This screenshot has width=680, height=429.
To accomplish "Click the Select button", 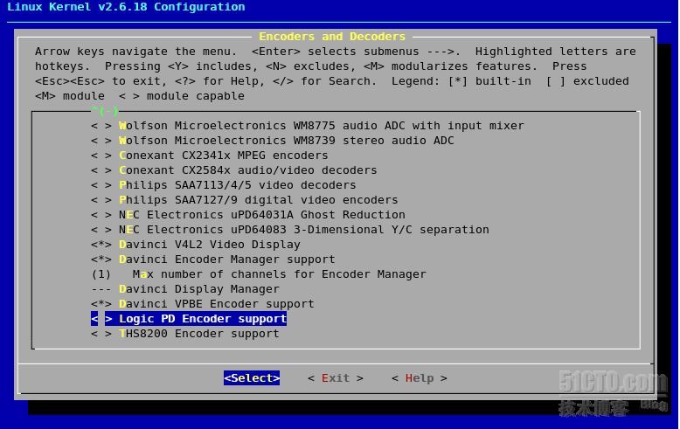I will click(x=252, y=377).
